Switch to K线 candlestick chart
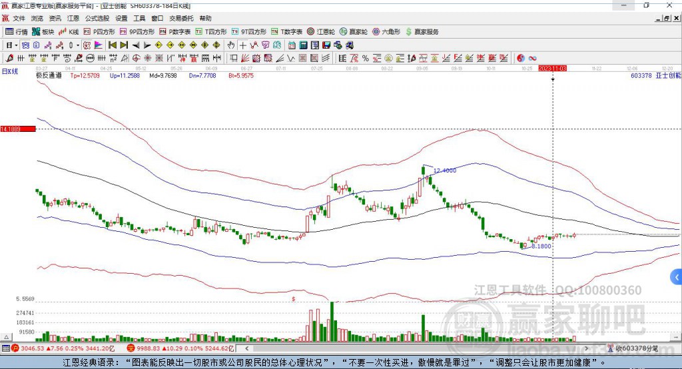Screen dimensions: 682x369 69,32
